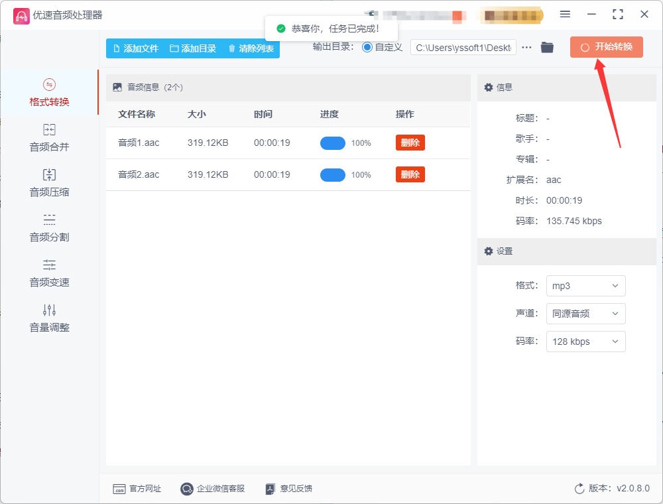Click the 时间 column header
663x504 pixels.
263,114
